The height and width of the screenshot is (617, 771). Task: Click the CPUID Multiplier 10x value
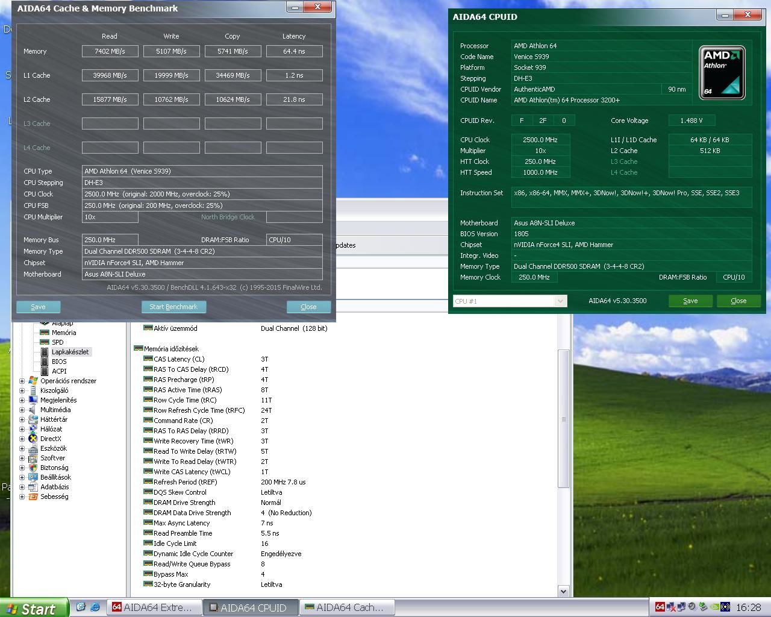tap(540, 151)
